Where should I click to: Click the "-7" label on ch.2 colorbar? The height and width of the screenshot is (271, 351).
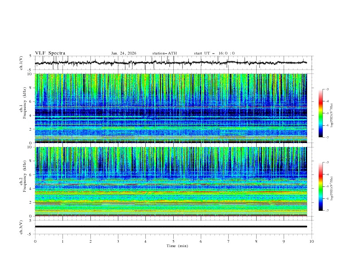[327, 211]
